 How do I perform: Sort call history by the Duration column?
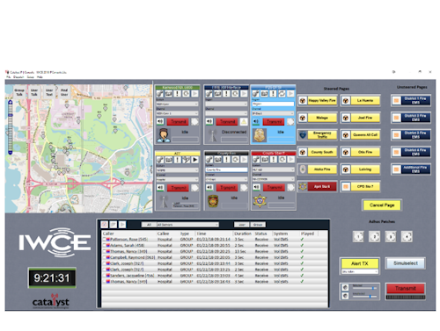click(243, 234)
